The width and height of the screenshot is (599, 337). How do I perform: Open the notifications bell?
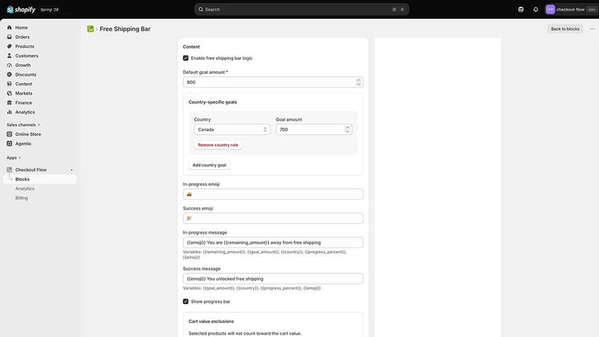tap(535, 10)
